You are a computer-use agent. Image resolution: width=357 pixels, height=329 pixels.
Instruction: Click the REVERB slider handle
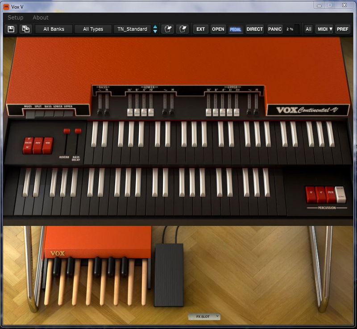[66, 131]
